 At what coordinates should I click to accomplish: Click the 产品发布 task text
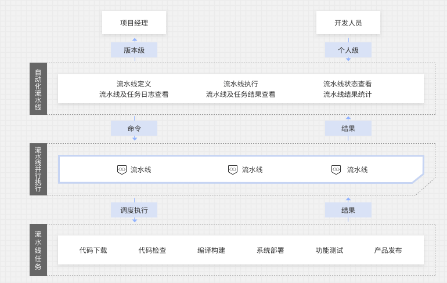(388, 251)
